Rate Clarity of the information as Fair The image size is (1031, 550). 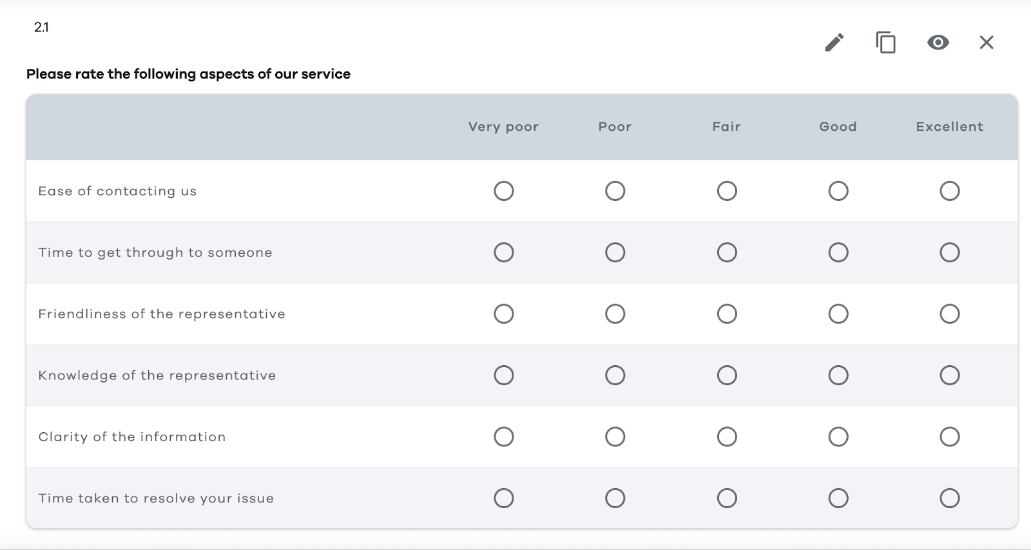coord(727,437)
